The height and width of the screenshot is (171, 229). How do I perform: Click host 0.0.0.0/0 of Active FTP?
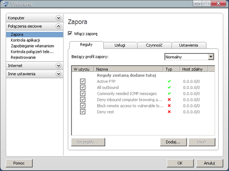[191, 81]
